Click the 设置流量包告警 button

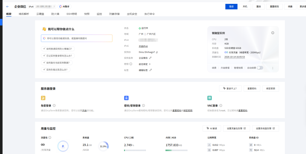[236, 128]
